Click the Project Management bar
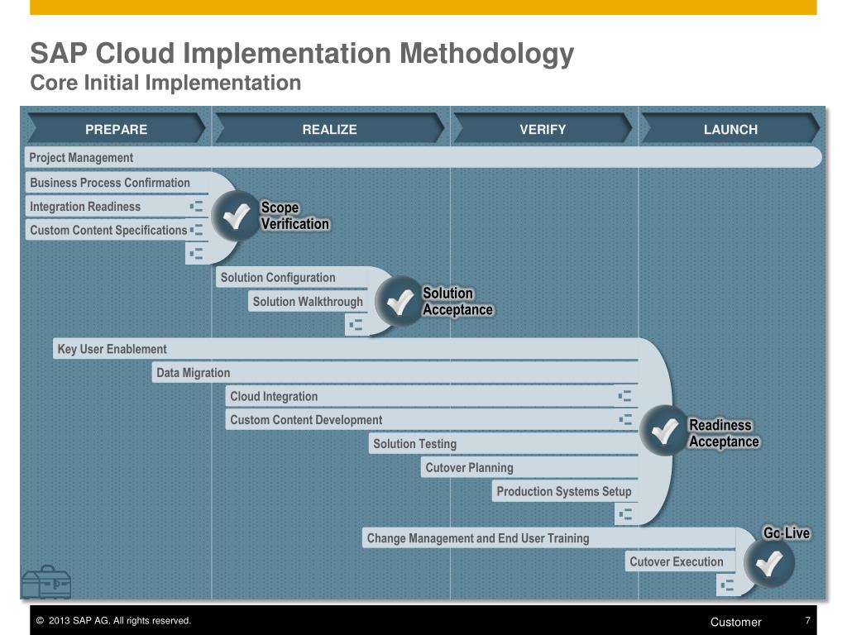The width and height of the screenshot is (847, 635). (423, 158)
